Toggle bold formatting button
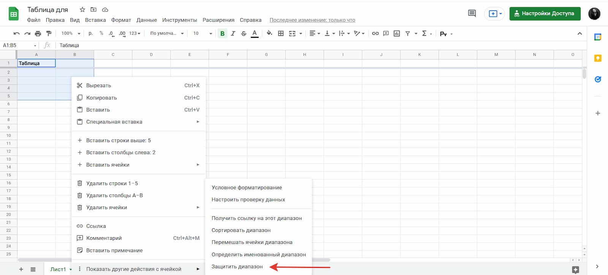Screen dimensions: 608x275 pos(222,33)
